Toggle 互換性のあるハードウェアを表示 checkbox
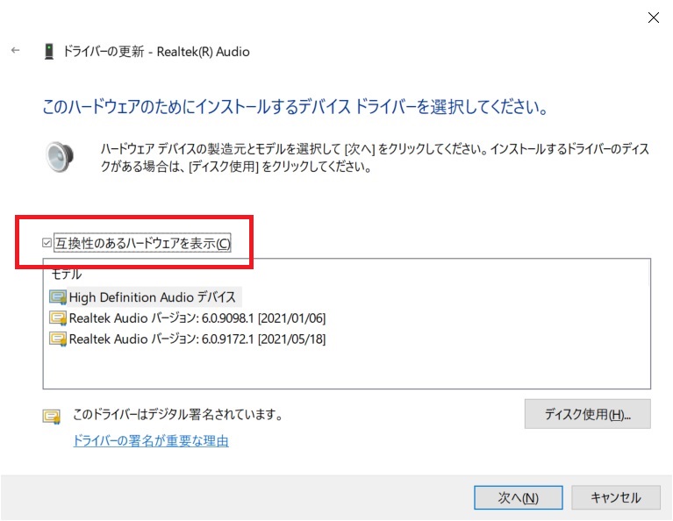 (x=47, y=243)
